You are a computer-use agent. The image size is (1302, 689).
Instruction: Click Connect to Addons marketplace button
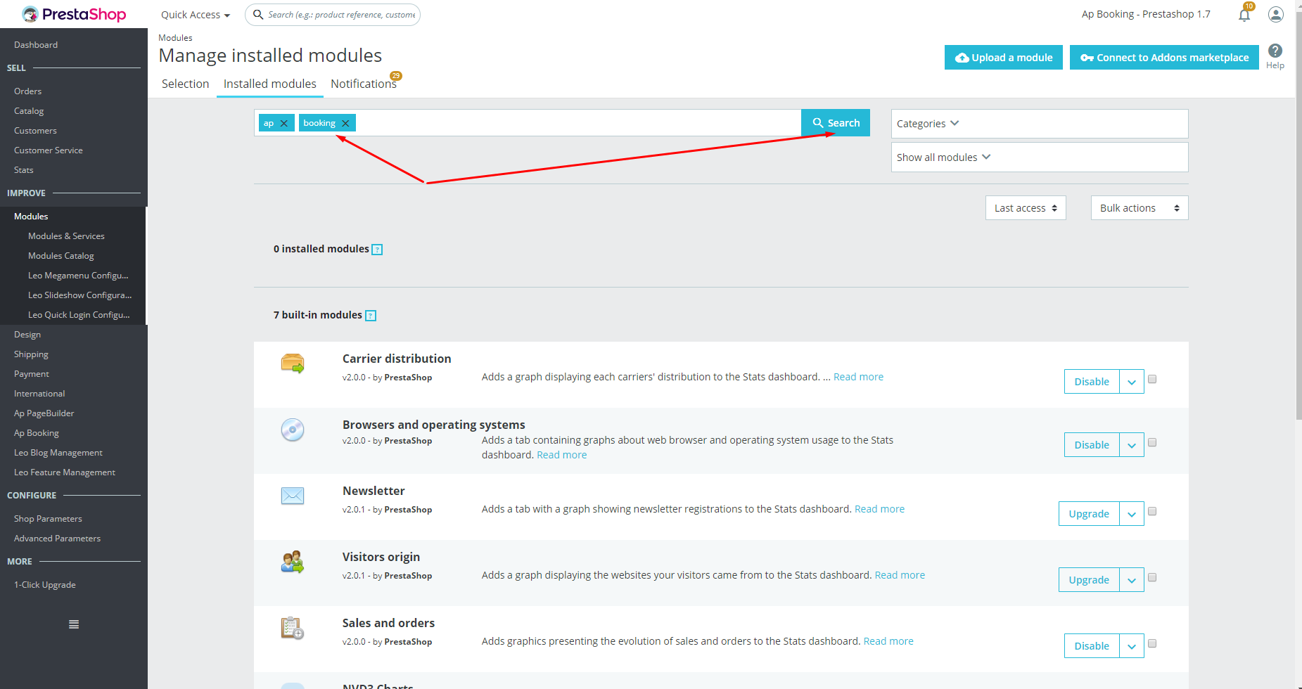click(x=1164, y=58)
